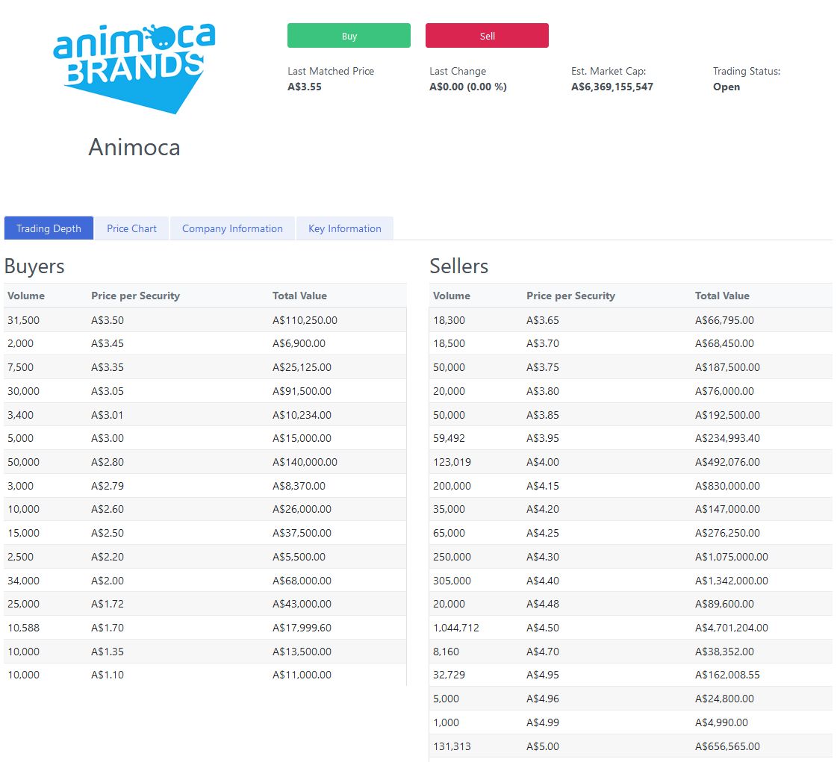
Task: Select the Last Matched Price value A$3.55
Action: [x=305, y=87]
